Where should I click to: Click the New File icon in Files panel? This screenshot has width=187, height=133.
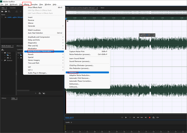(9, 11)
